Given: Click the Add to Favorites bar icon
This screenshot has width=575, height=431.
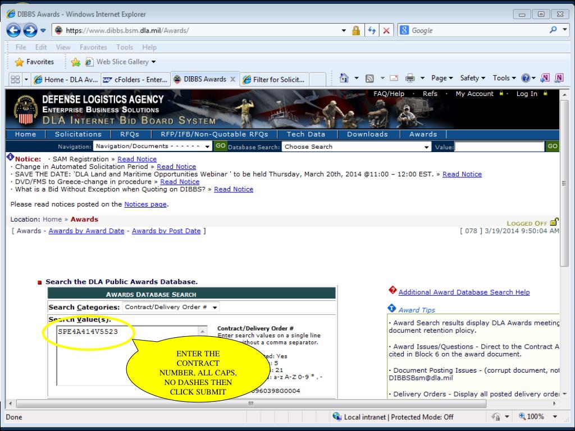Looking at the screenshot, I should (76, 62).
